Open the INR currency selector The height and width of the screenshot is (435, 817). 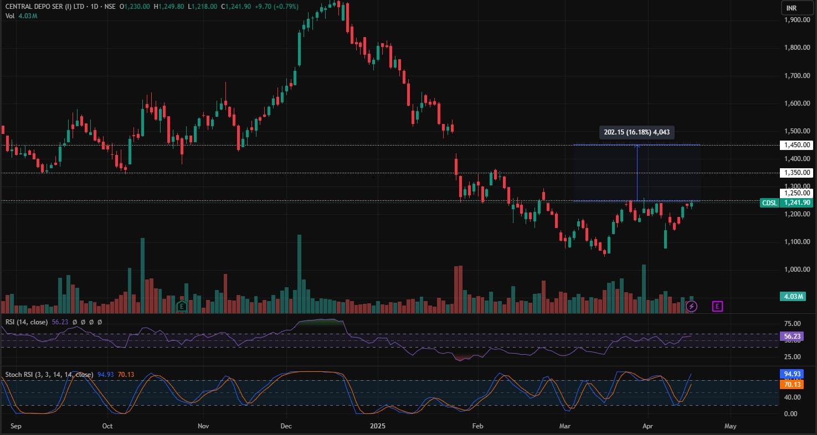[791, 8]
